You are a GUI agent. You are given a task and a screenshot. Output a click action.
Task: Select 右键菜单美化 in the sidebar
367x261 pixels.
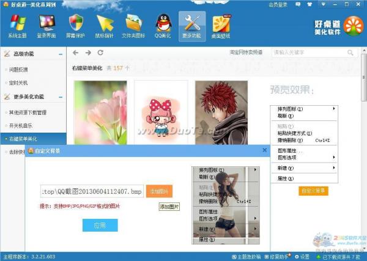tap(33, 139)
